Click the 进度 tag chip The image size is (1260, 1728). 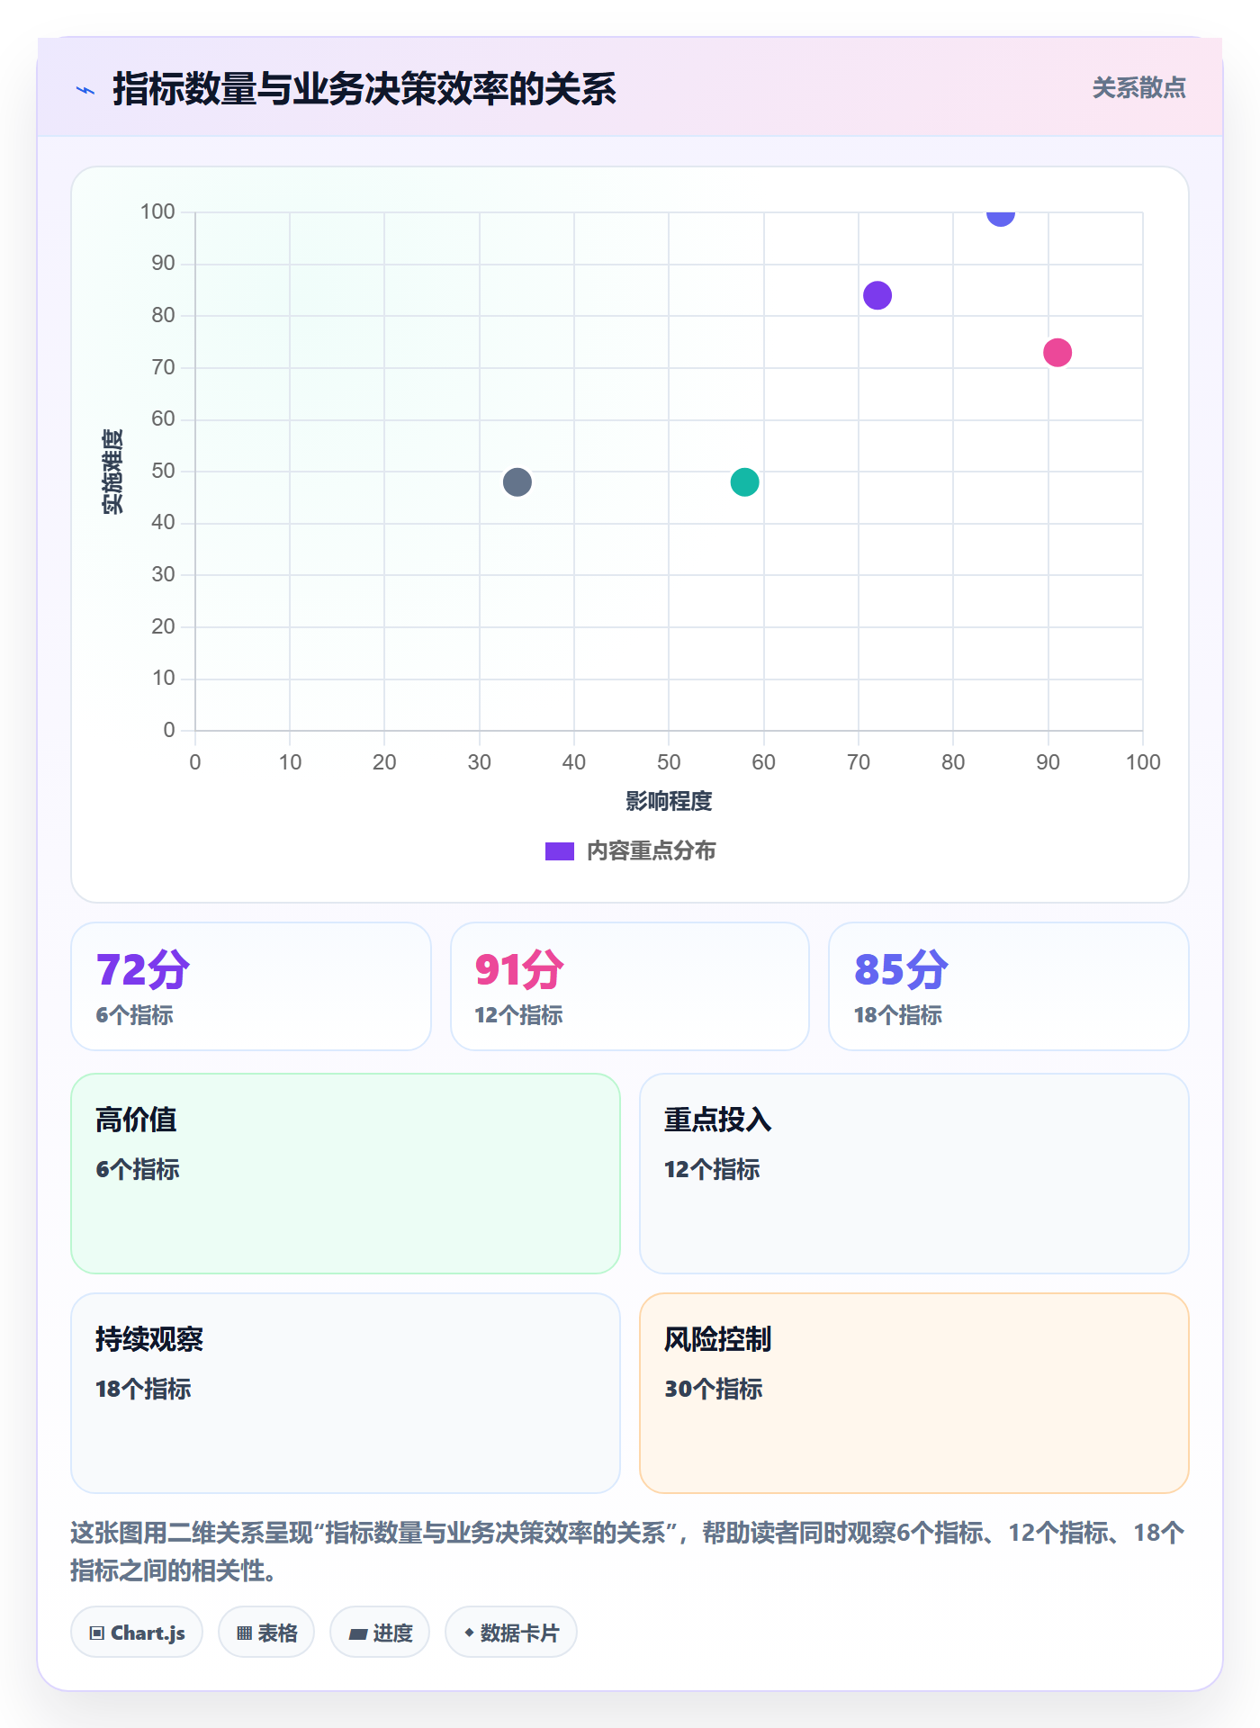pos(380,1633)
